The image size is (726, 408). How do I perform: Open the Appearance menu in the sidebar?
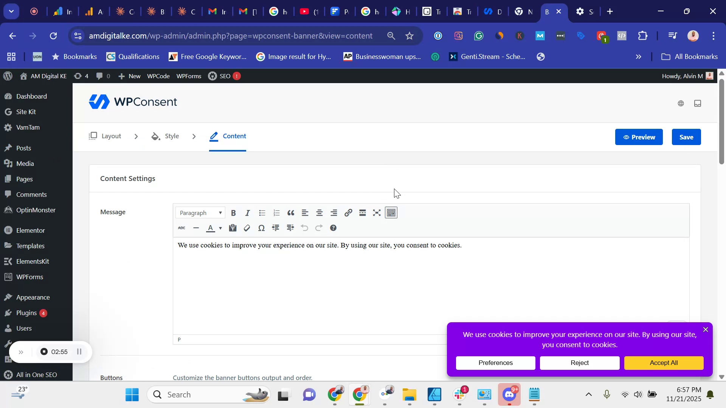pyautogui.click(x=33, y=297)
